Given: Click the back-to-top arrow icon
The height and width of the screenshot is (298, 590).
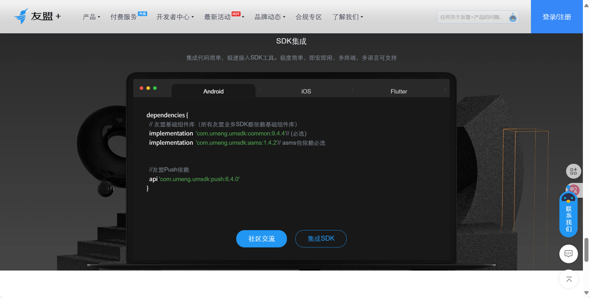Looking at the screenshot, I should tap(569, 279).
